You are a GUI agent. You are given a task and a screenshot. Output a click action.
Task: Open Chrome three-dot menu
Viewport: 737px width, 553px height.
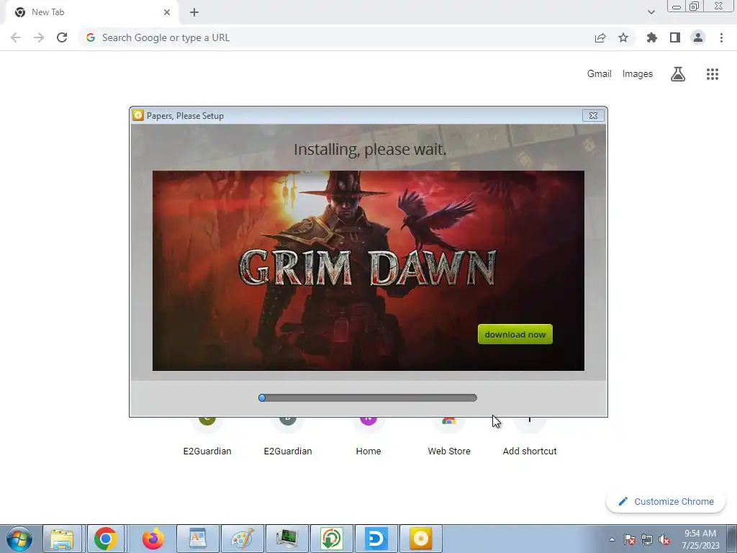(721, 37)
